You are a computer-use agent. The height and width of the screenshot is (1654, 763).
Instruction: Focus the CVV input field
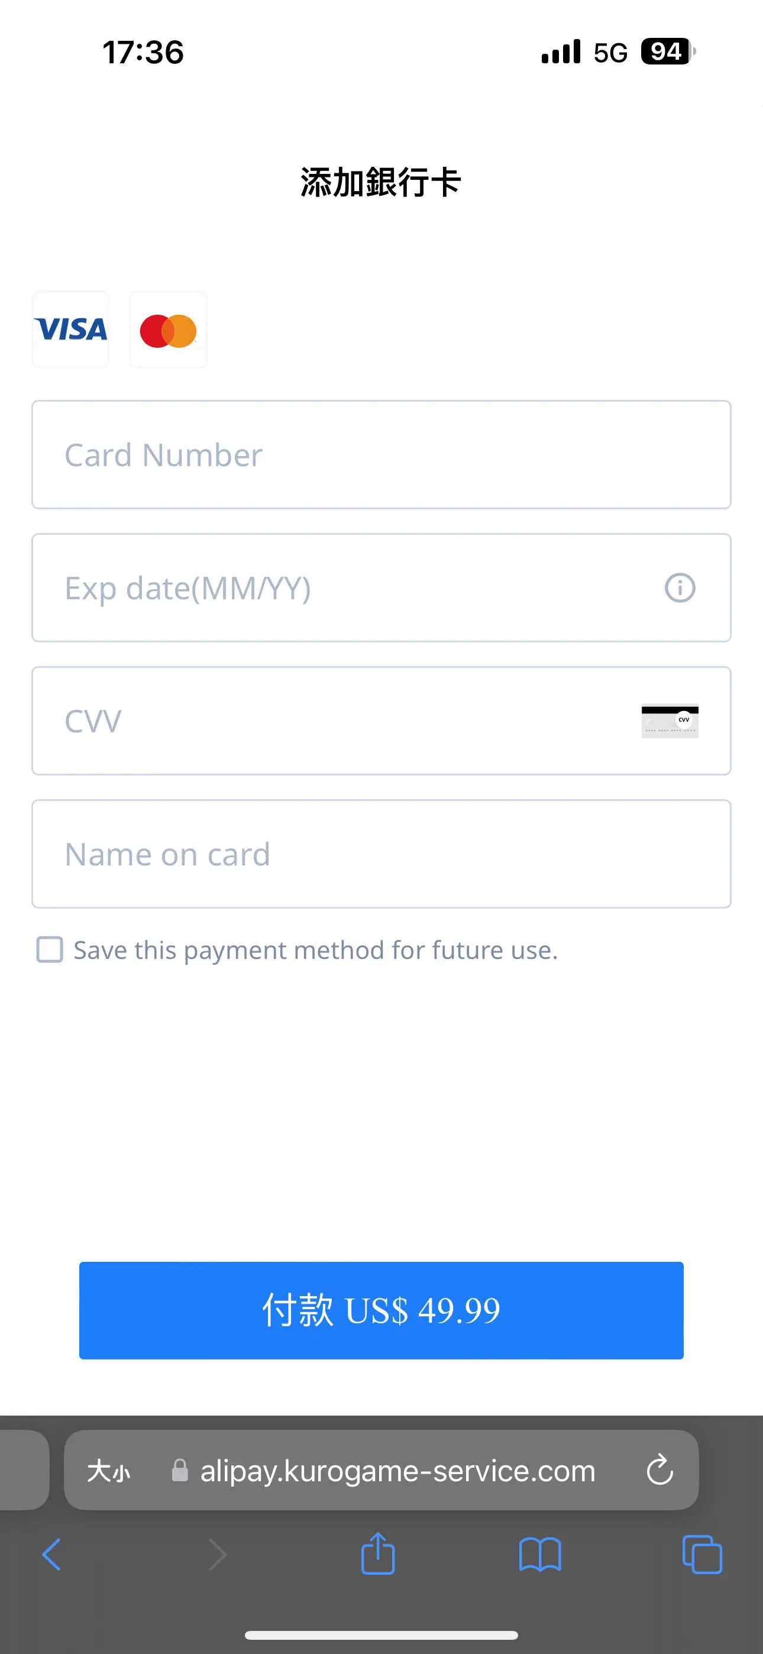click(381, 721)
